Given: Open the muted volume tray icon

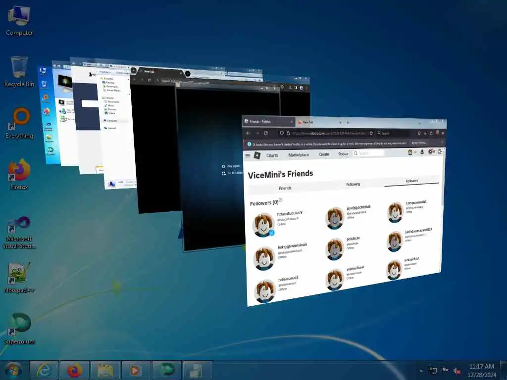Looking at the screenshot, I should click(x=457, y=371).
